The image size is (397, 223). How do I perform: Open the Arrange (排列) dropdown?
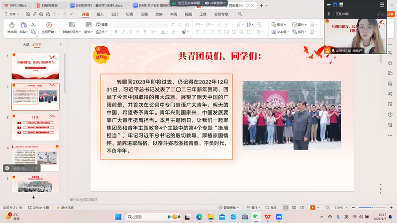tap(302, 32)
